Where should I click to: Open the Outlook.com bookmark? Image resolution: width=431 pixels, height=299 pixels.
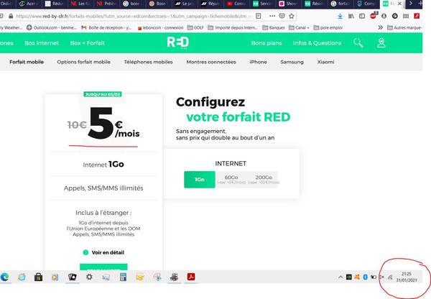pos(52,27)
